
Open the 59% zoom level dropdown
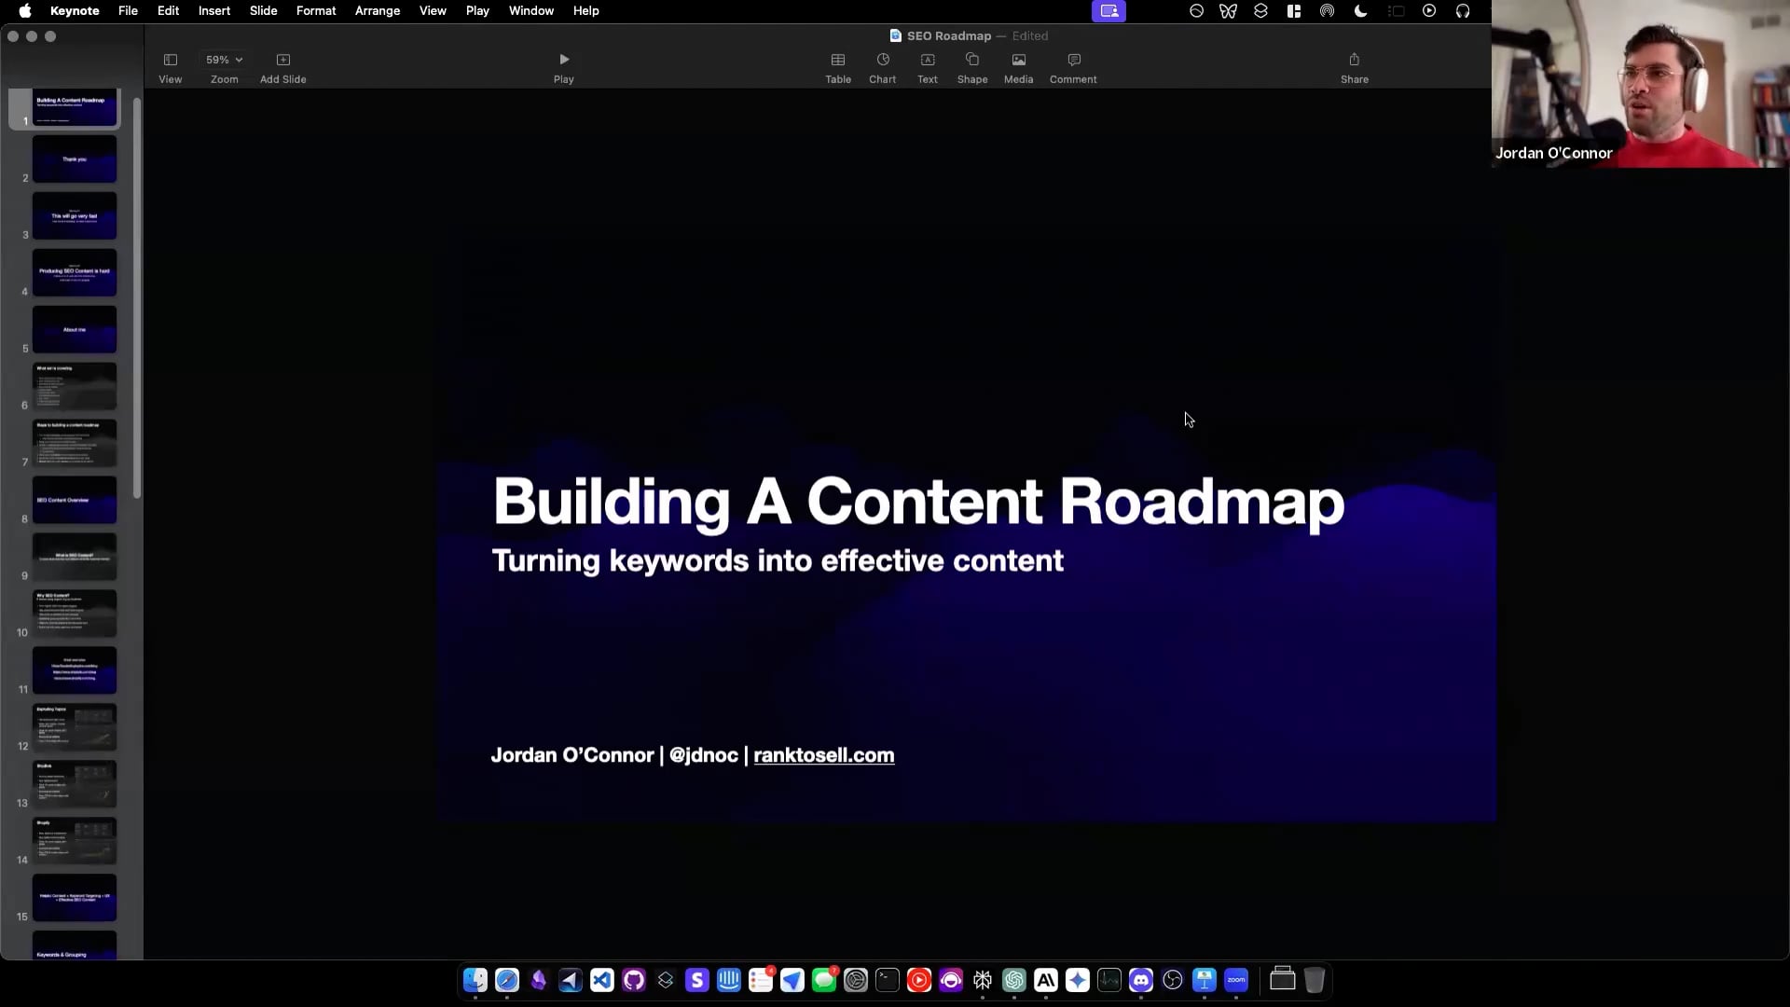tap(224, 59)
